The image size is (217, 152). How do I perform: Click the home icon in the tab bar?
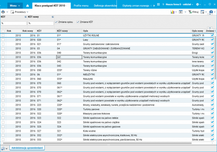[27, 5]
